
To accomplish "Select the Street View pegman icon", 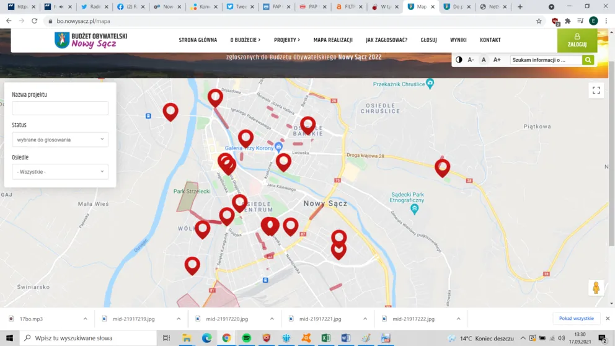I will (596, 288).
